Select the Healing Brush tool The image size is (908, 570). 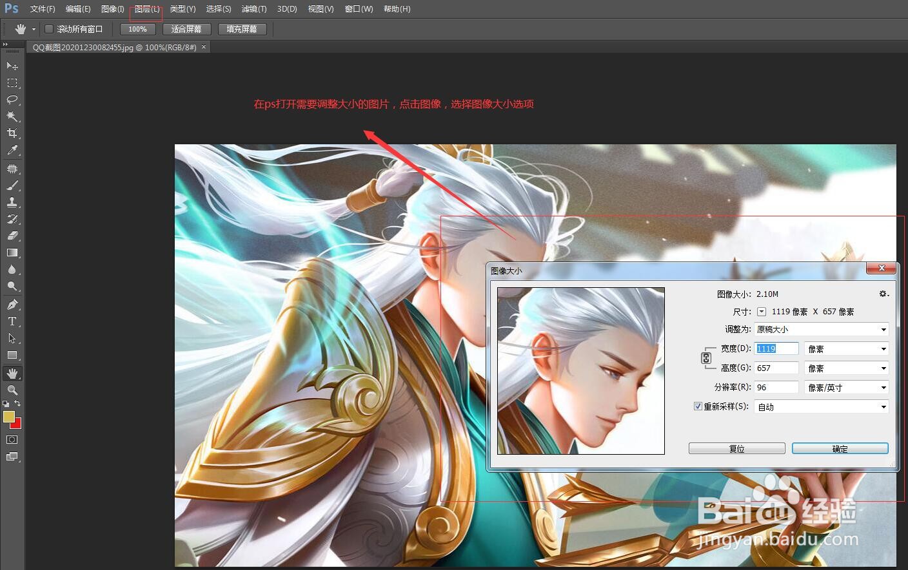(12, 169)
